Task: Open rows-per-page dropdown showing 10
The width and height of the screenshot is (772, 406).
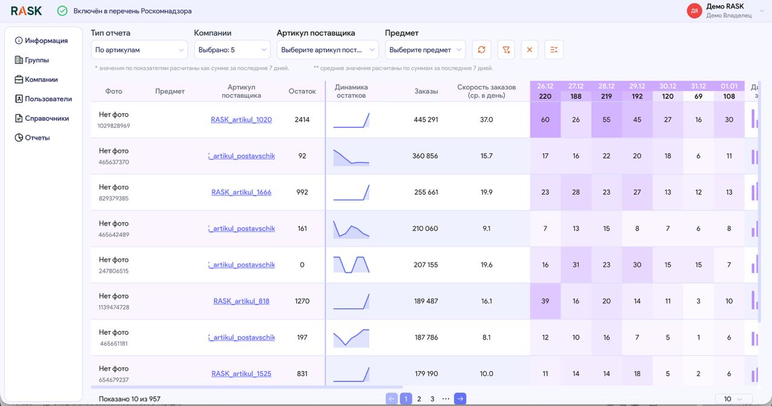Action: click(733, 399)
